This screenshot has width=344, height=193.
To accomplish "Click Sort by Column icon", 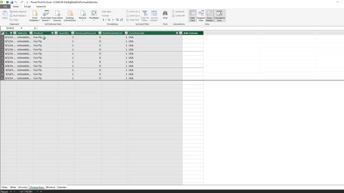I will point(154,16).
